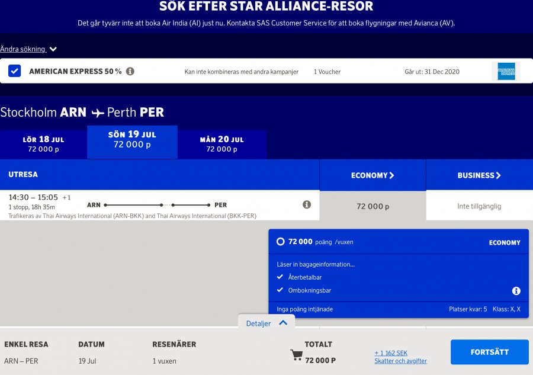Click the shopping cart icon

pyautogui.click(x=297, y=355)
